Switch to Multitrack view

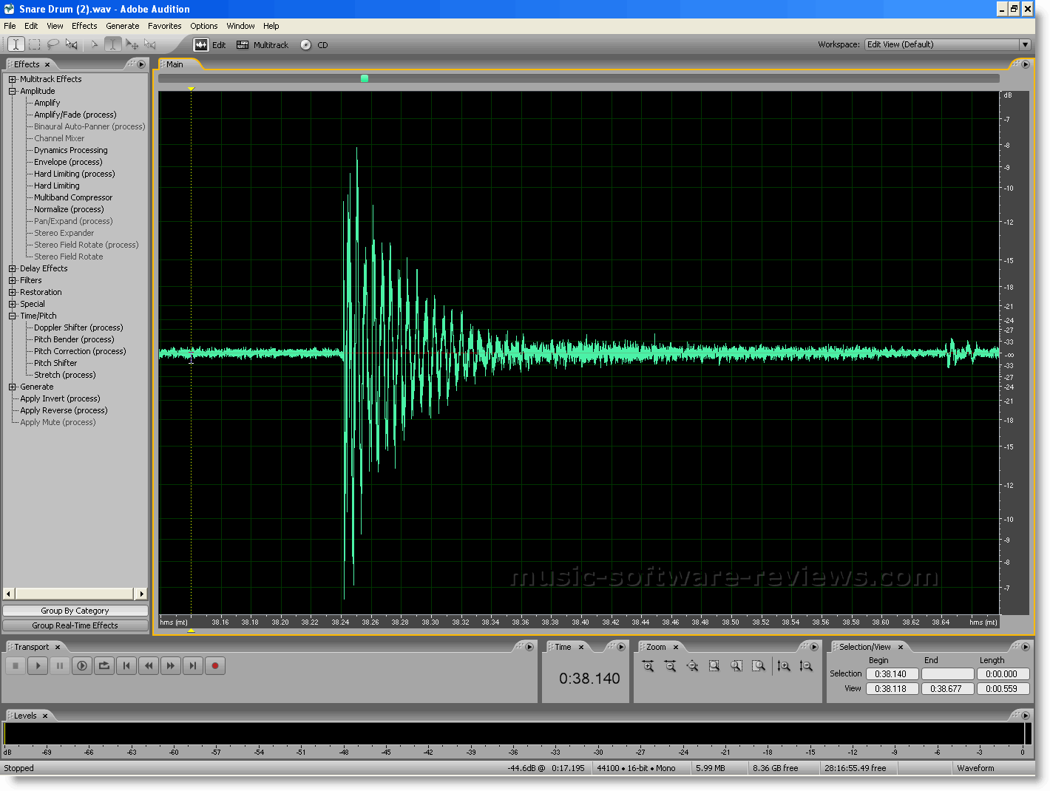tap(262, 45)
